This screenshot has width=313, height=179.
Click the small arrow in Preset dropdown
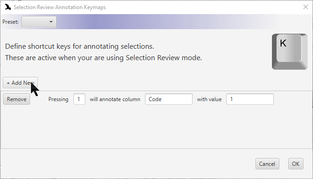(51, 22)
